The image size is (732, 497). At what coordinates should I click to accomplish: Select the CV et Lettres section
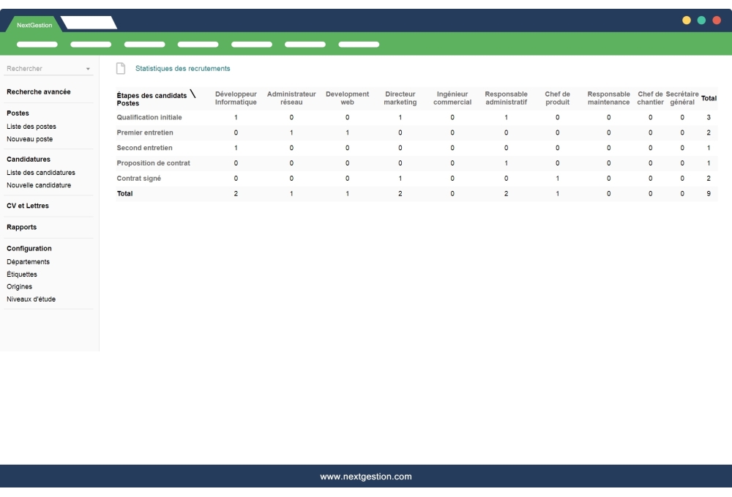click(29, 206)
